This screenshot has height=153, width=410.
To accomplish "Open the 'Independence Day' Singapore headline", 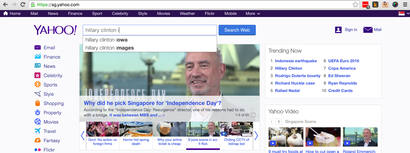I will point(153,103).
